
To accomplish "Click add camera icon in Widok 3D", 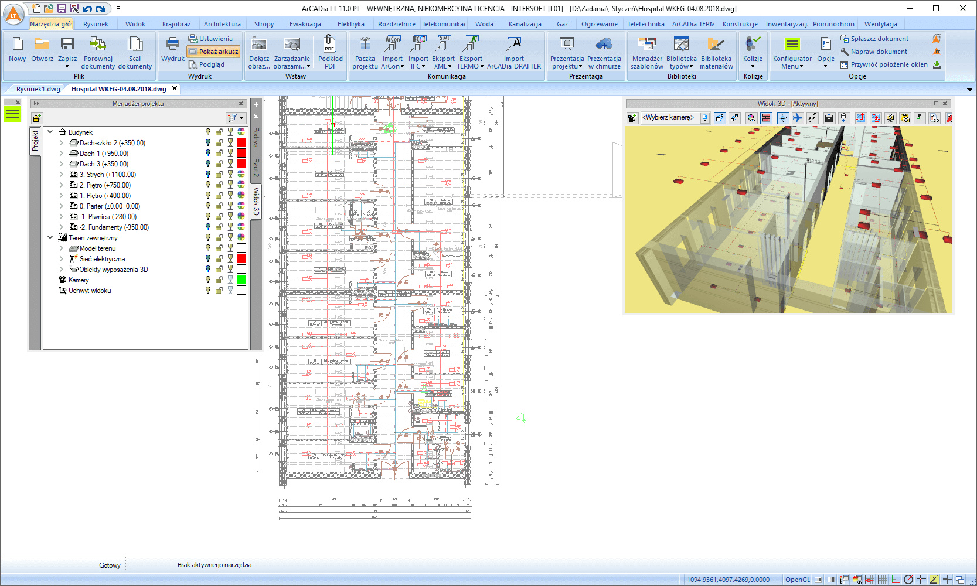I will point(632,118).
